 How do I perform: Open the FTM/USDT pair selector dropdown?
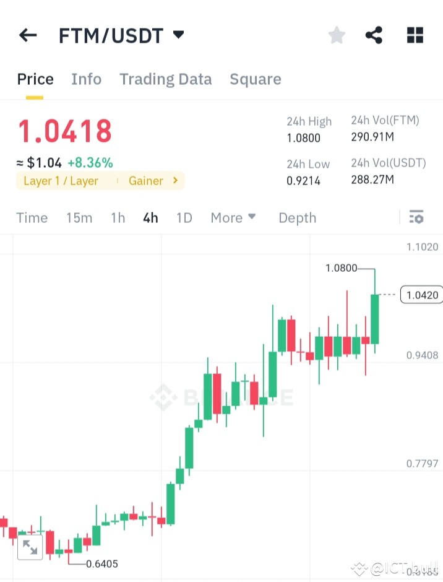click(x=177, y=35)
